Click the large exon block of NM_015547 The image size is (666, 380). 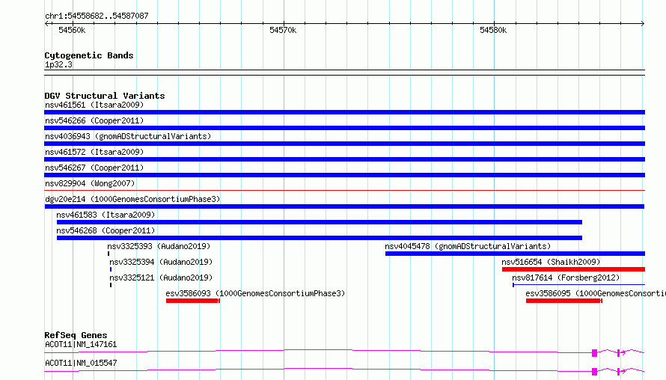pos(595,372)
